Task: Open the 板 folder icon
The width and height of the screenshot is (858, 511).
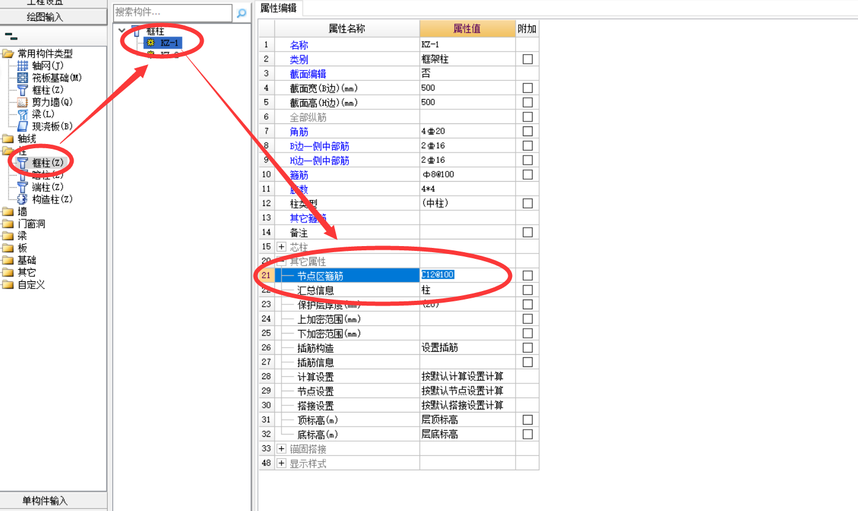Action: [8, 248]
